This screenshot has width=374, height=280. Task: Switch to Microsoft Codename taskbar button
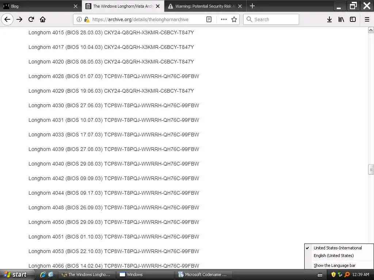tap(203, 275)
